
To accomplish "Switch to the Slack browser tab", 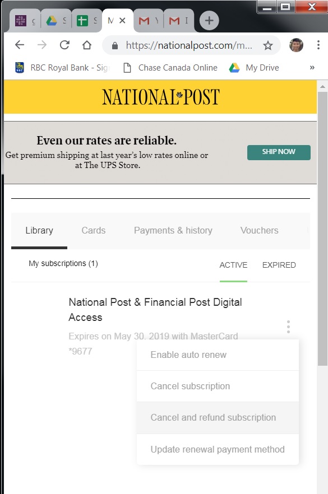I will pyautogui.click(x=25, y=21).
